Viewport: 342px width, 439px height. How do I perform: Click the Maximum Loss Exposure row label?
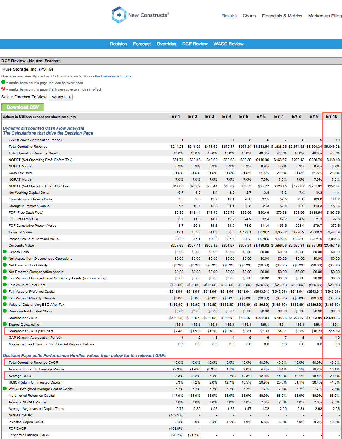click(x=51, y=344)
